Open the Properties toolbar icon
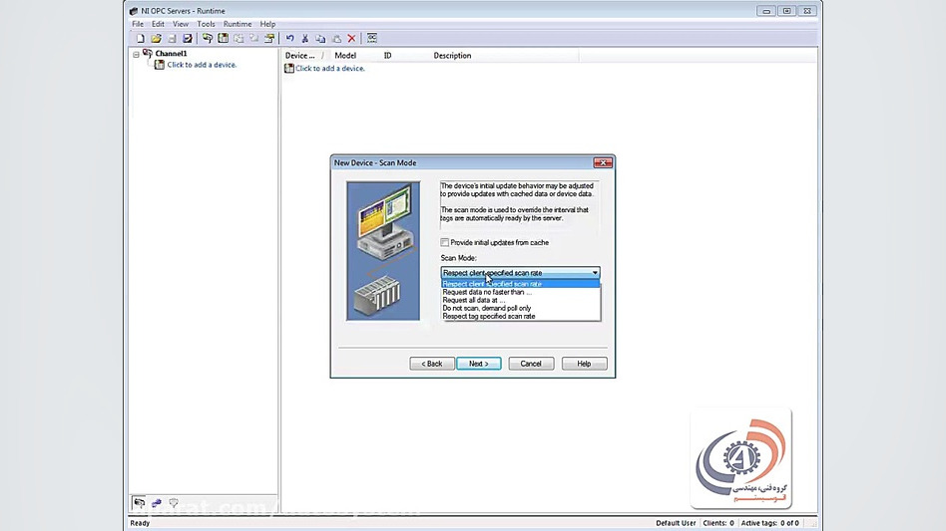 [269, 39]
